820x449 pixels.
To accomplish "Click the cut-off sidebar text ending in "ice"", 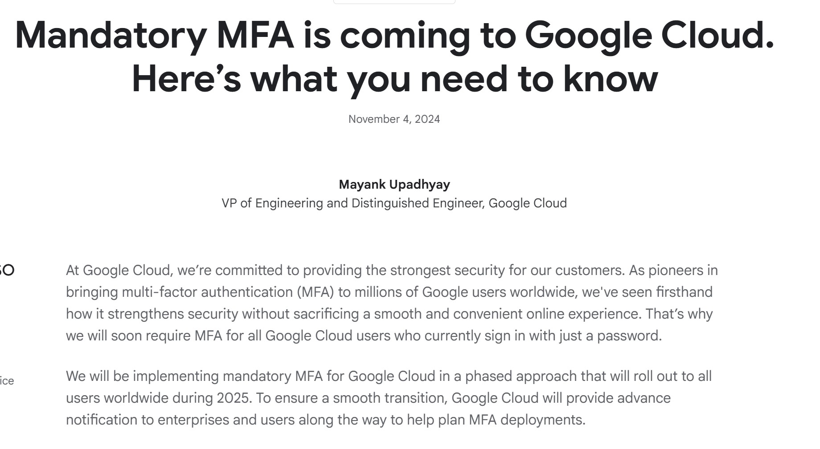I will point(7,381).
